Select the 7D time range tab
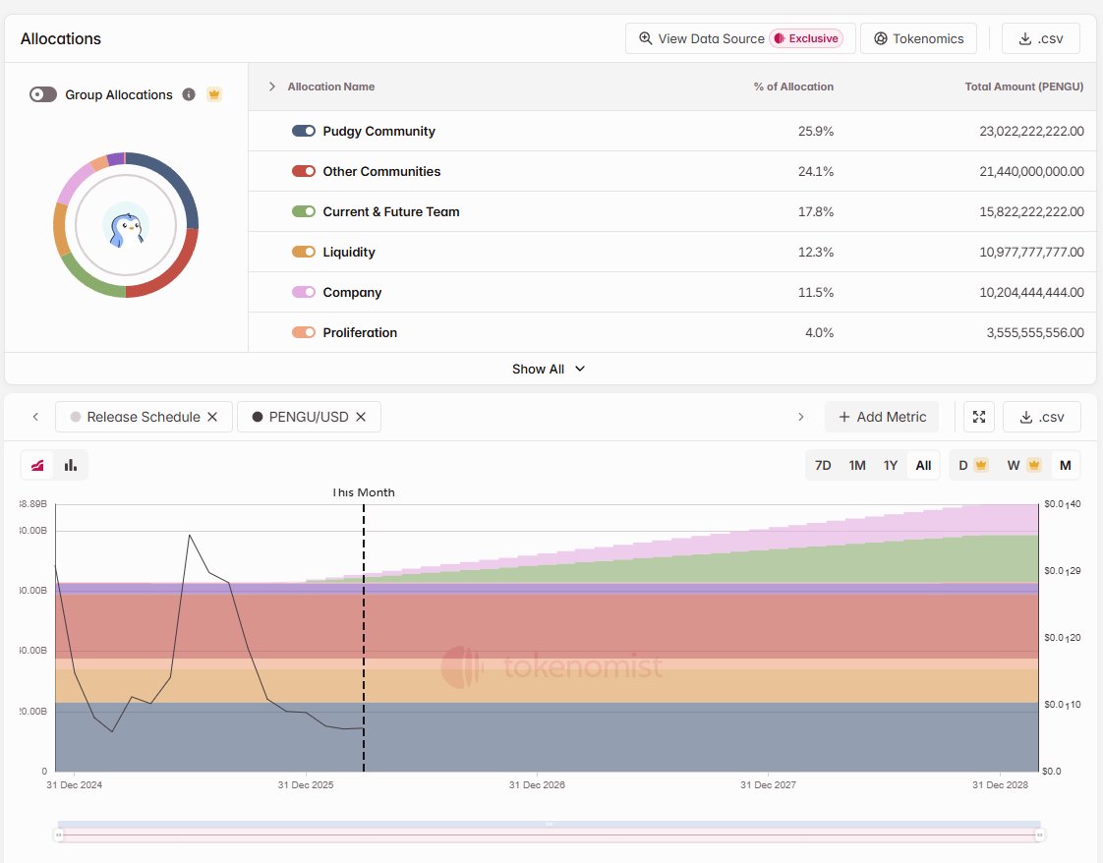This screenshot has width=1103, height=863. pos(824,465)
